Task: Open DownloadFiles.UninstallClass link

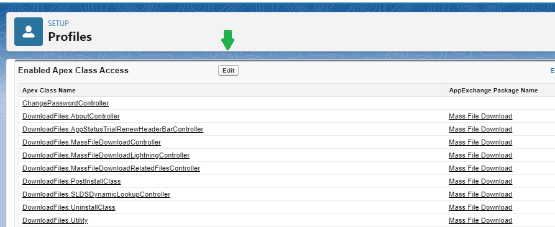Action: point(68,208)
